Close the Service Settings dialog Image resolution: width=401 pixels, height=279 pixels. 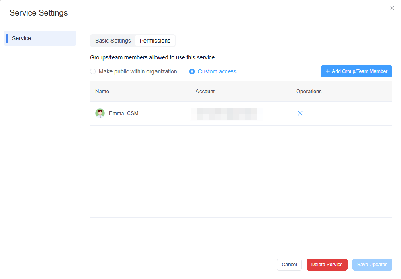[392, 8]
